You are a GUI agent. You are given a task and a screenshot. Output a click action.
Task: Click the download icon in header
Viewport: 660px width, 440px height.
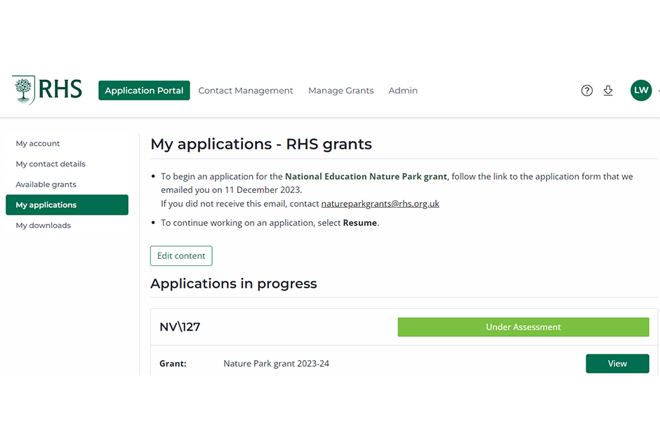608,91
